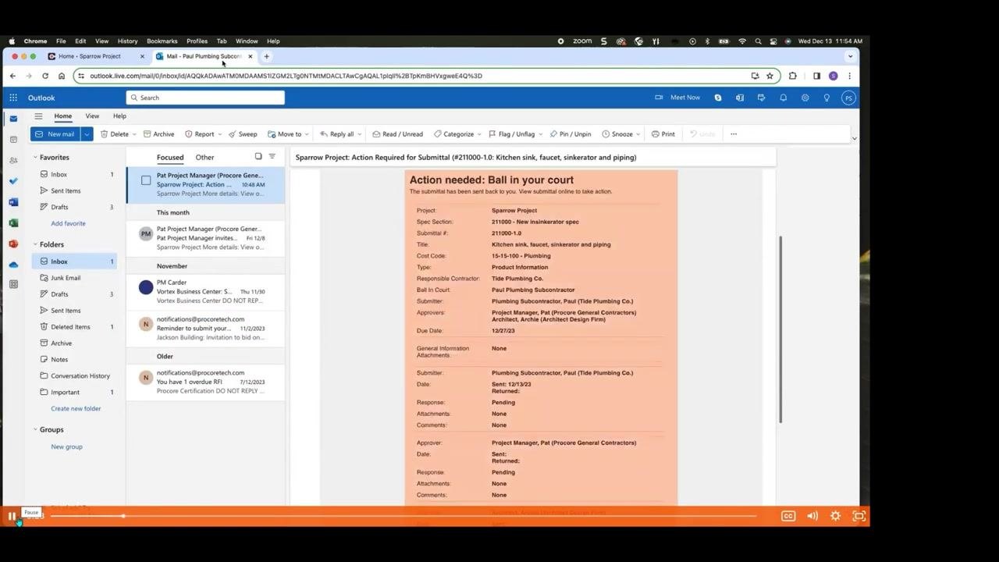Bookmark this page with star icon

tap(770, 76)
